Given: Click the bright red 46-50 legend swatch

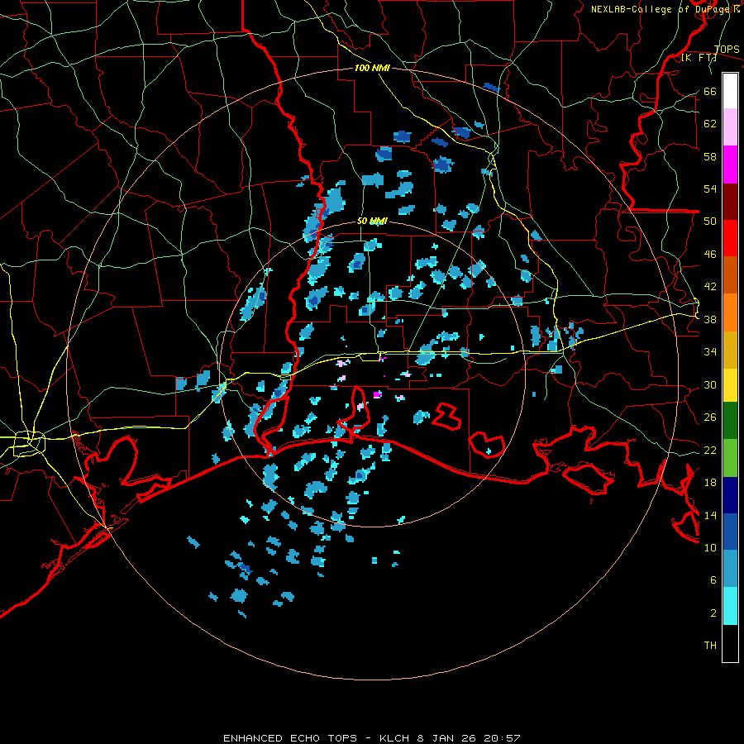Looking at the screenshot, I should tap(730, 238).
